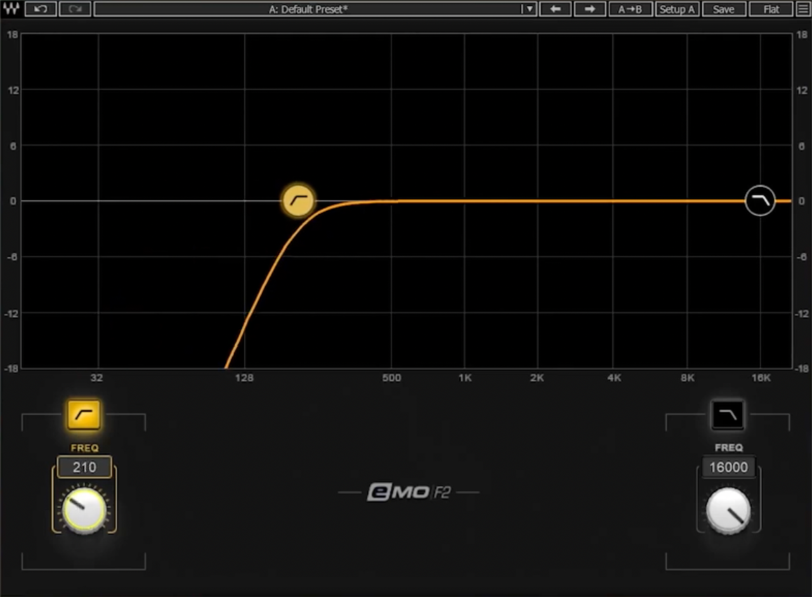Click the 128 frequency axis label

click(244, 378)
